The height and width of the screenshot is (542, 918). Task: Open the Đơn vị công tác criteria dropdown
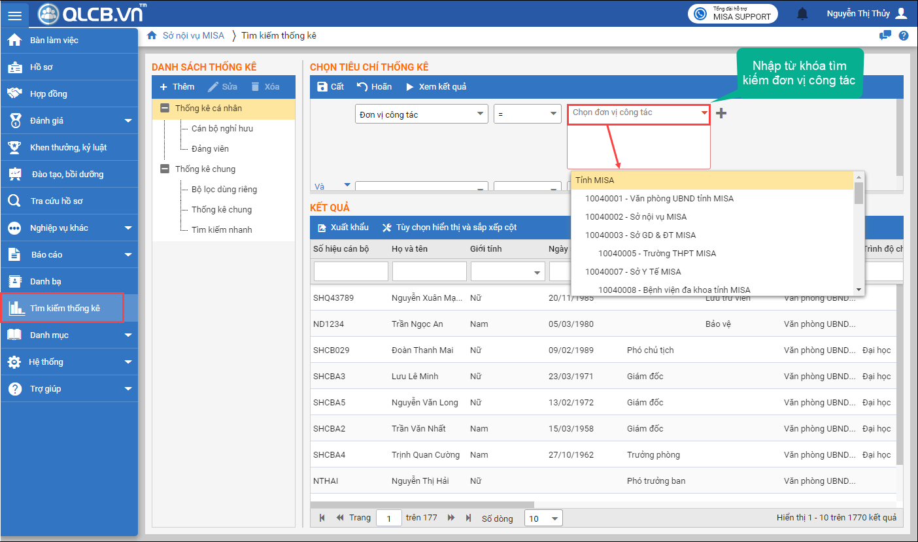pos(421,114)
